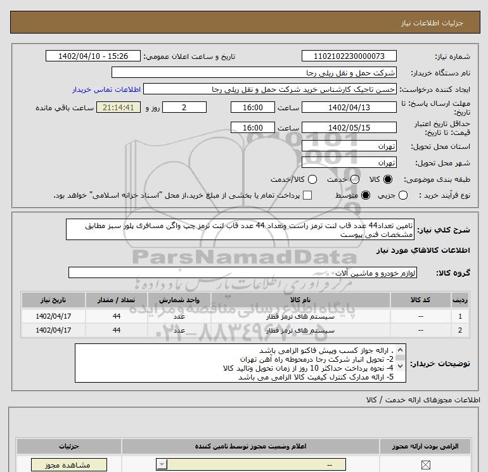
Task: Click the need number field 1102102230000073
Action: (x=349, y=56)
